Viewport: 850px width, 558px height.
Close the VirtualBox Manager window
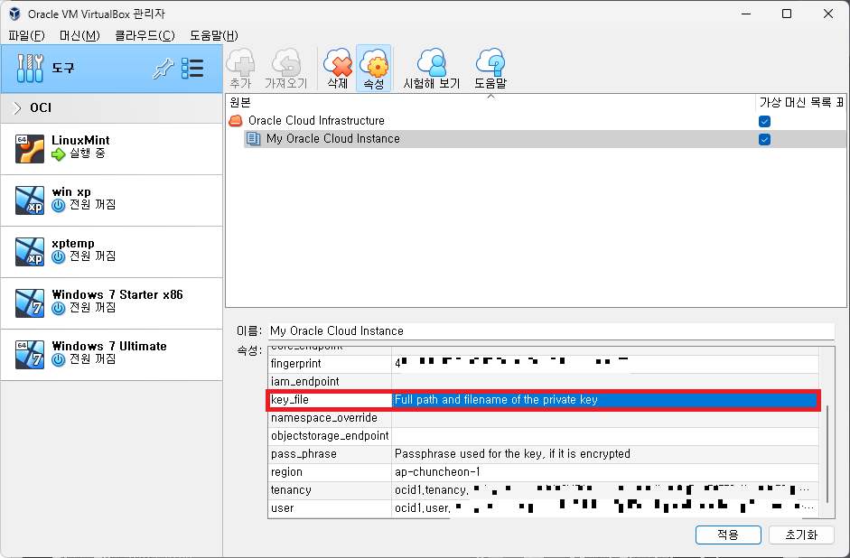pyautogui.click(x=827, y=14)
